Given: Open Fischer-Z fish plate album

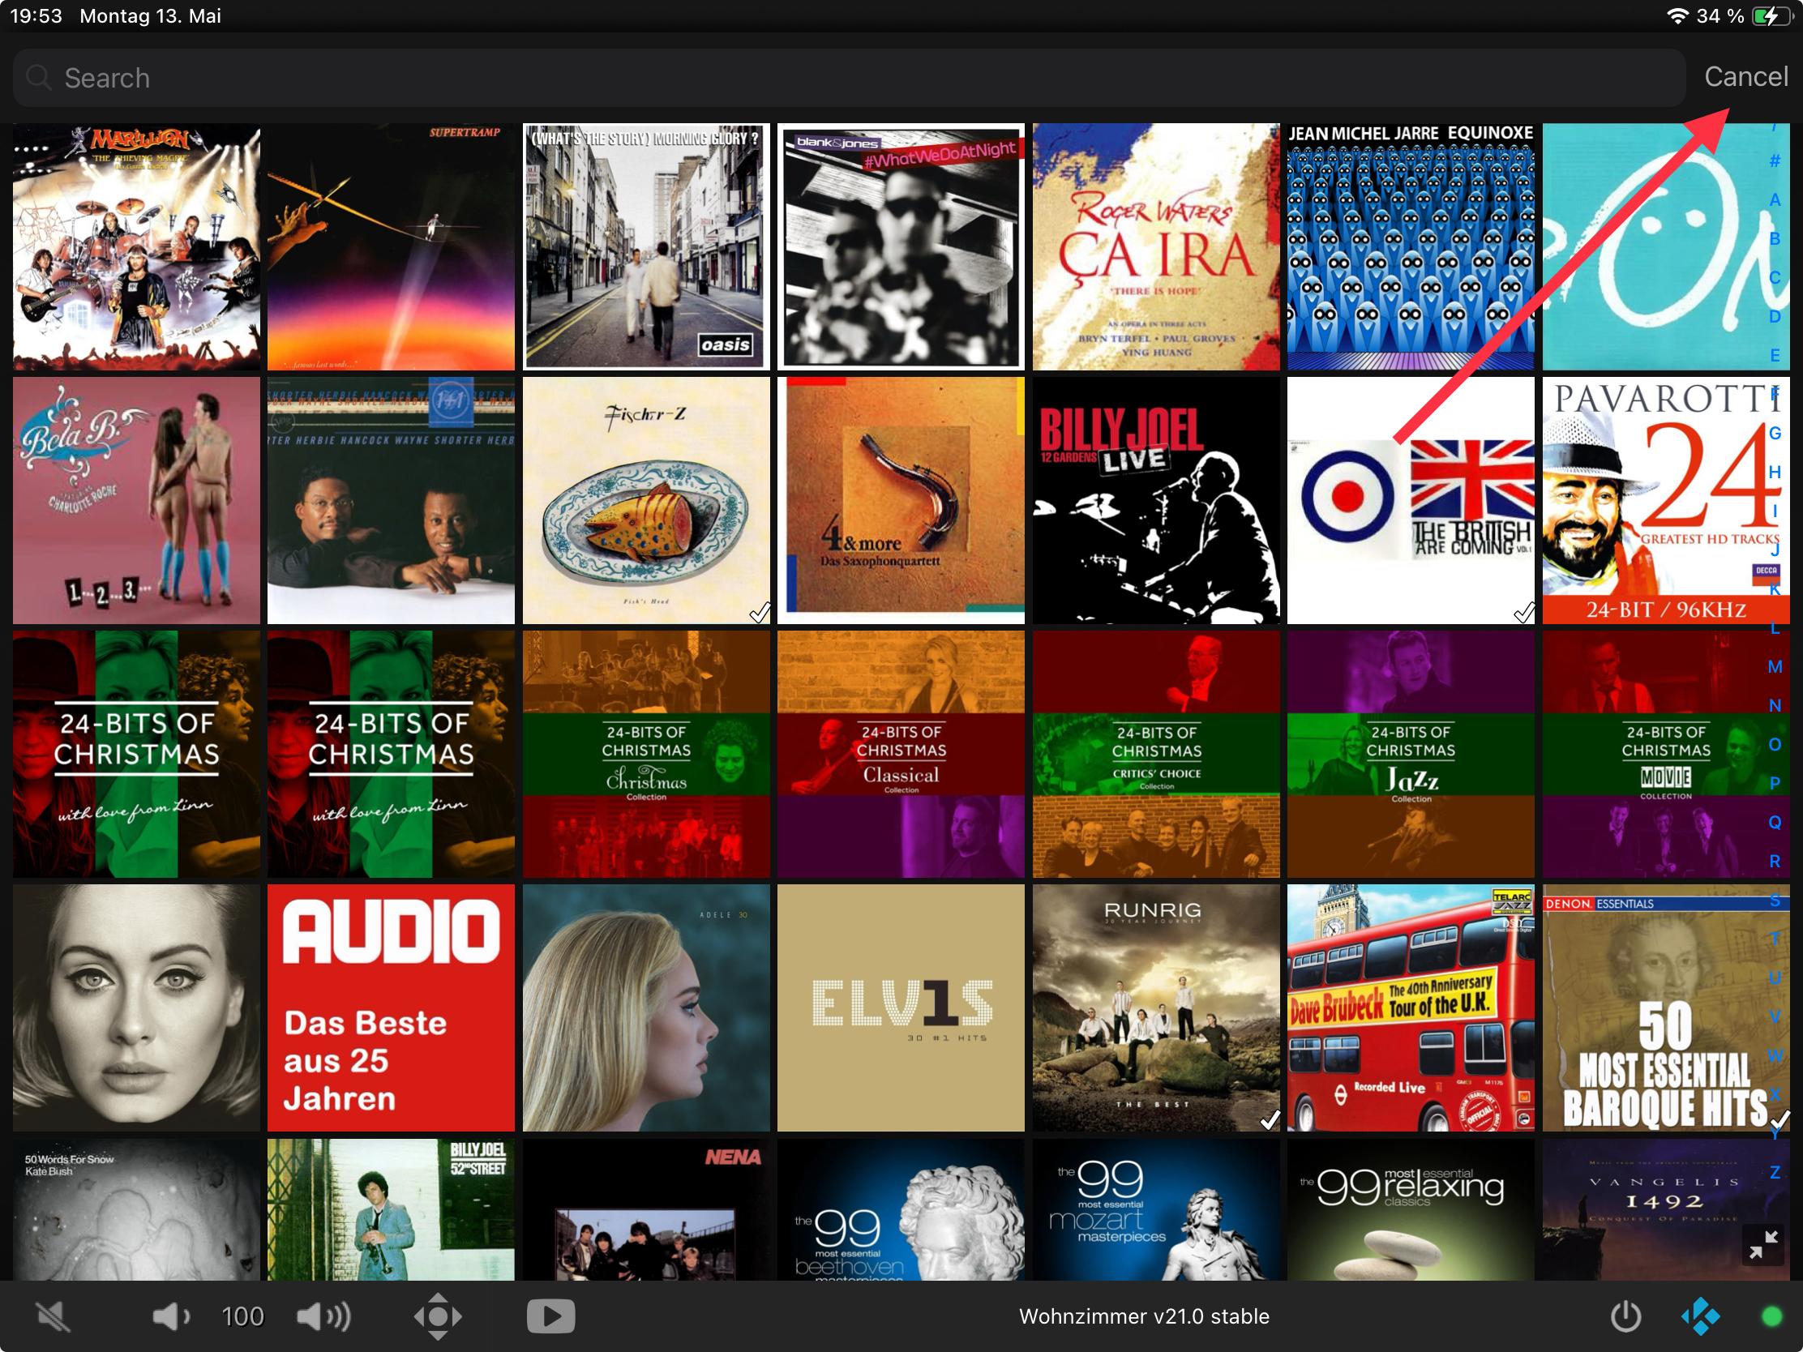Looking at the screenshot, I should coord(646,500).
